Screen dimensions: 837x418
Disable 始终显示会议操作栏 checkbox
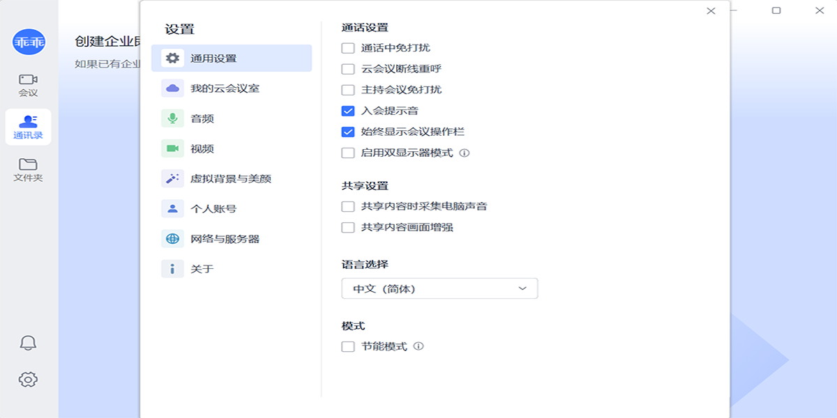click(348, 132)
